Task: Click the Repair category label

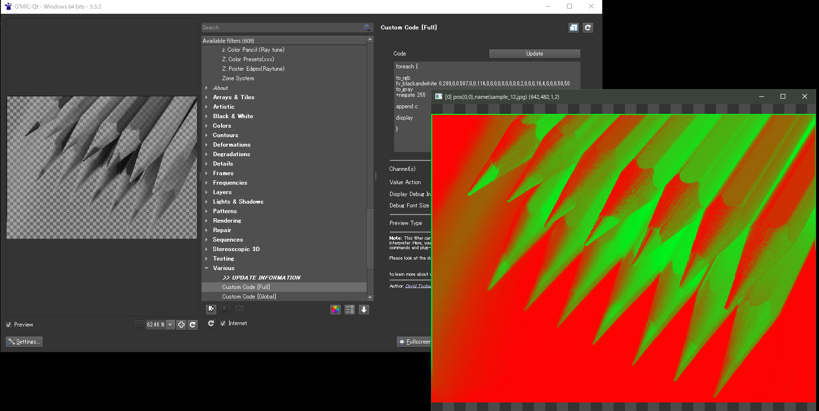Action: click(222, 230)
